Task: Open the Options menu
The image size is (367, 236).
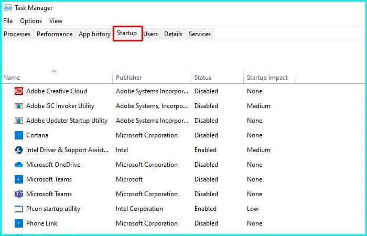Action: point(31,21)
